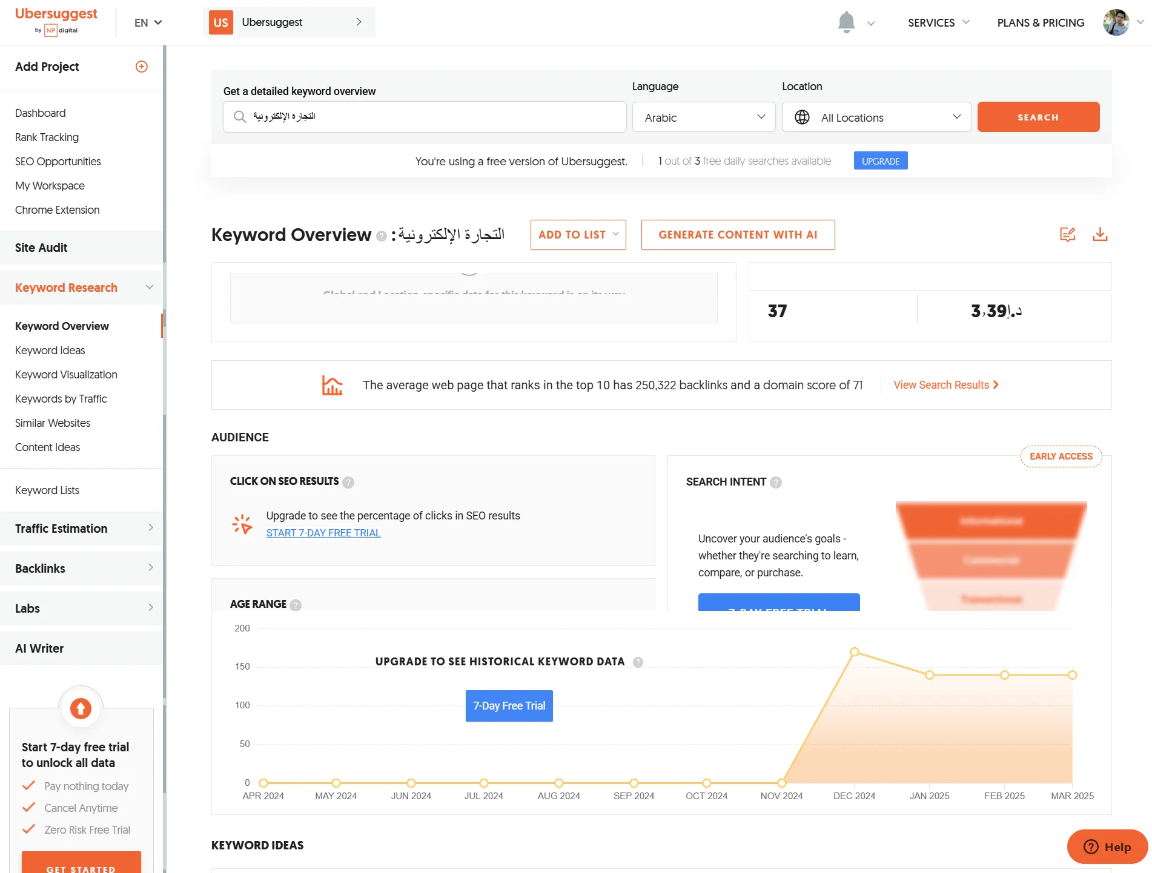Click the Keyword Overview help question icon
This screenshot has width=1152, height=873.
(x=382, y=236)
